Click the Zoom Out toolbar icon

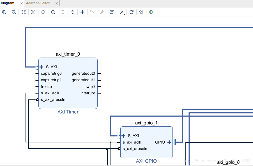(13, 12)
